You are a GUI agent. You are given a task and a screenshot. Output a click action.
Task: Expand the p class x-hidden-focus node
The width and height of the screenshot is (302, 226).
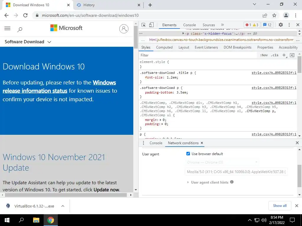click(x=183, y=34)
